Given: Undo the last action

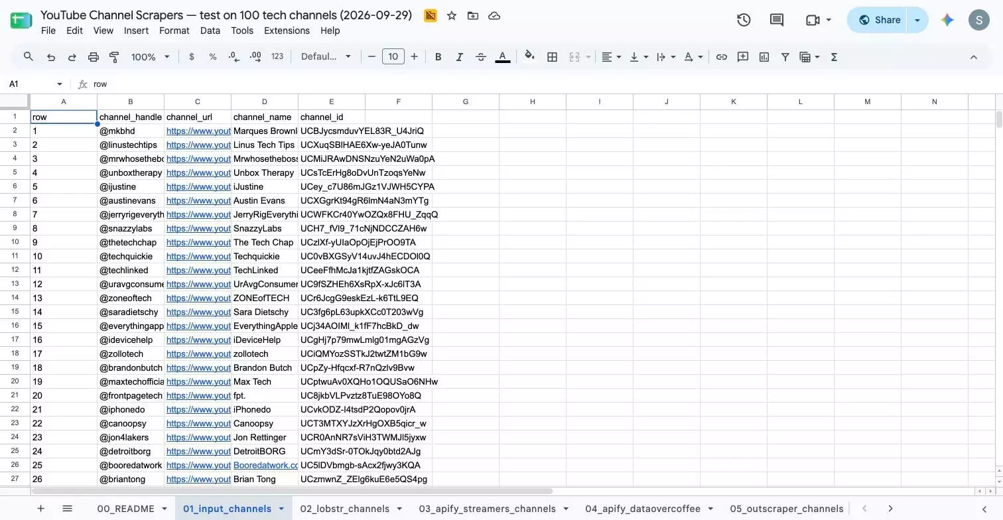Looking at the screenshot, I should pyautogui.click(x=51, y=57).
